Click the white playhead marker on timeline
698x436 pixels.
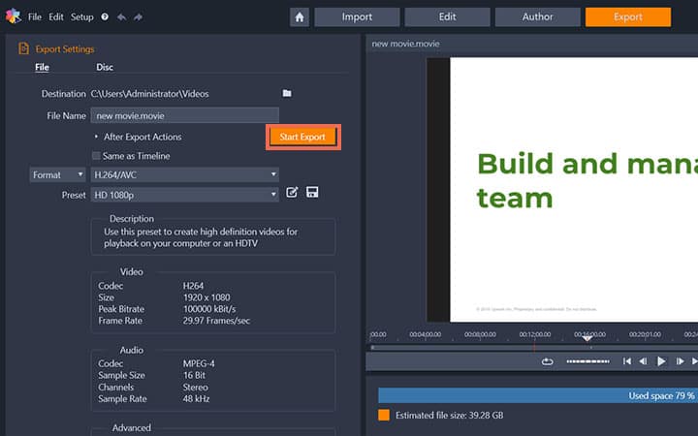click(587, 338)
